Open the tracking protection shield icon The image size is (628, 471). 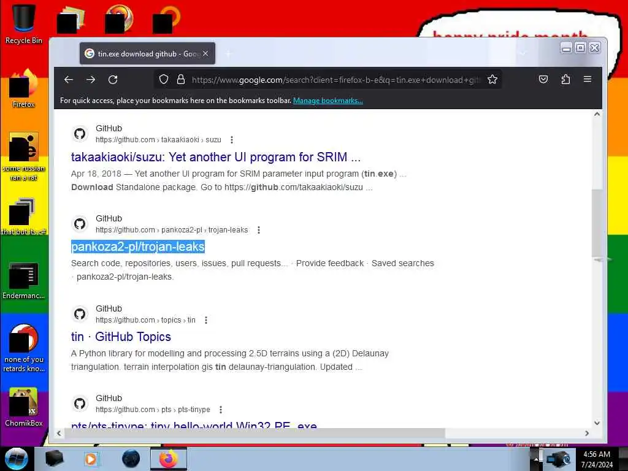click(163, 79)
